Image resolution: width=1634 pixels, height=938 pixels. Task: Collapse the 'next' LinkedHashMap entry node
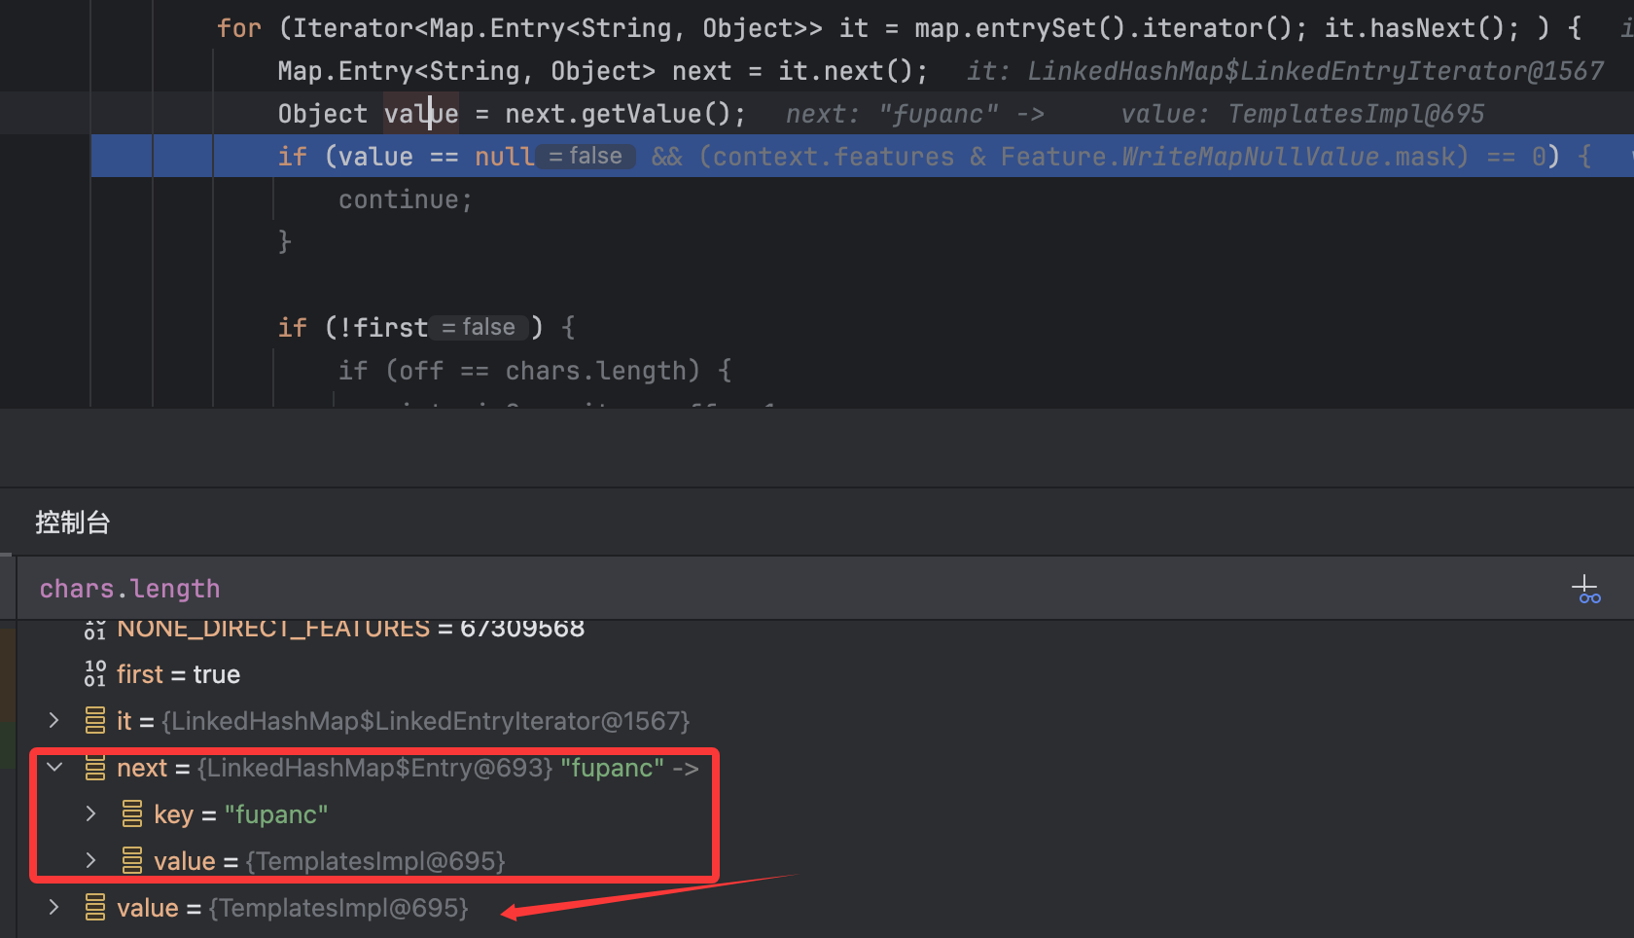click(54, 768)
